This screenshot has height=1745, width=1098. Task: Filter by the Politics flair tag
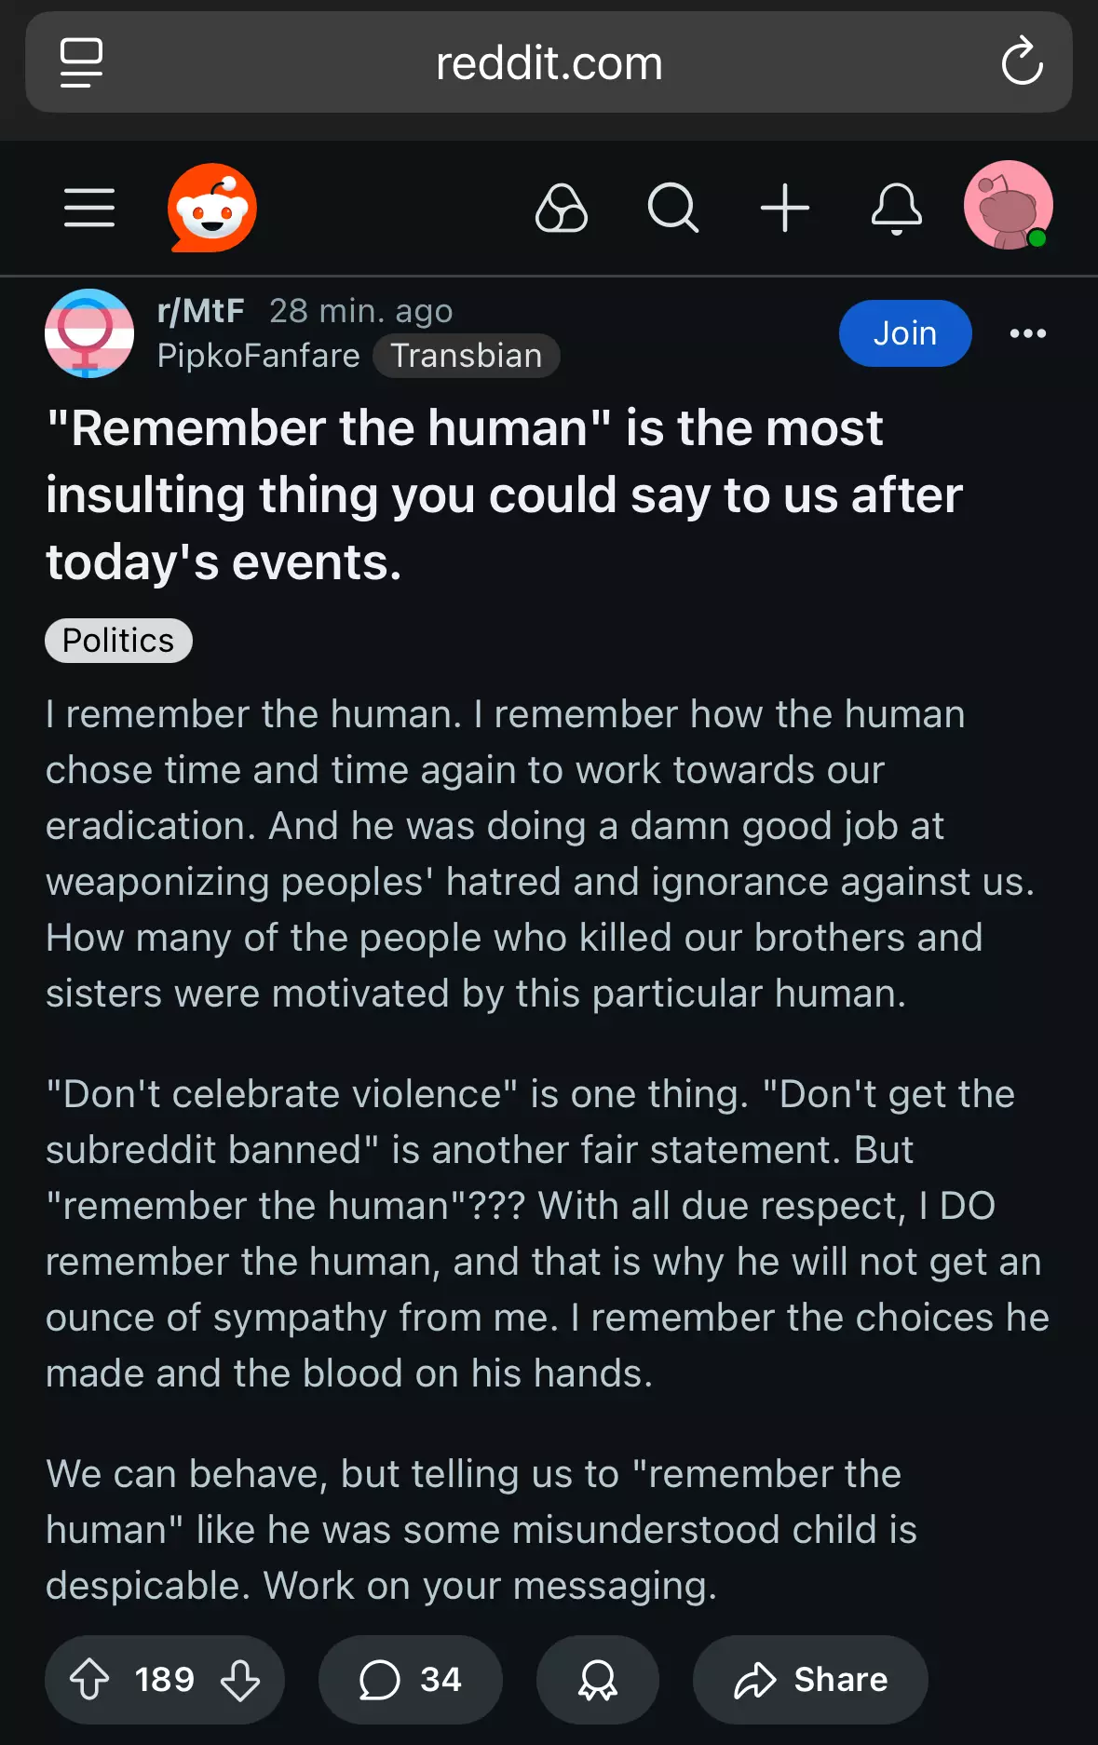click(118, 641)
